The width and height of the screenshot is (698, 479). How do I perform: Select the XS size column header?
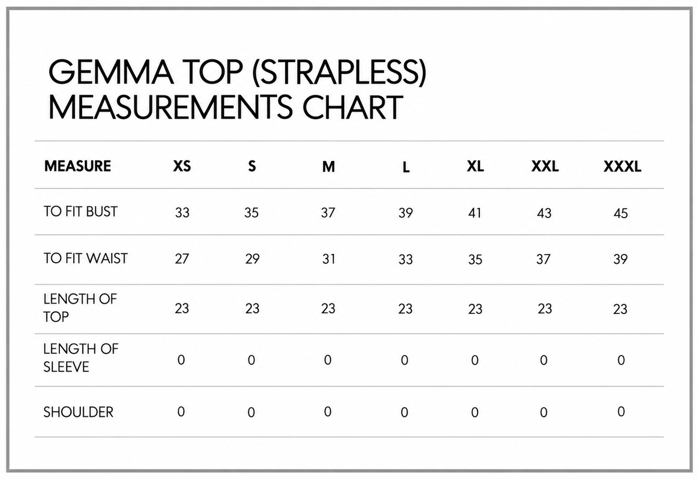click(x=182, y=166)
